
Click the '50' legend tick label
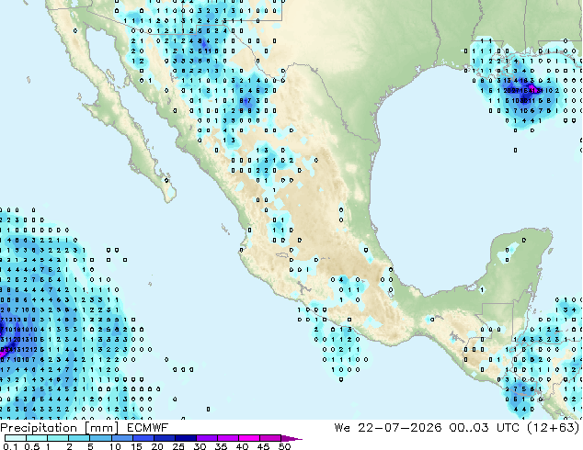pyautogui.click(x=285, y=446)
